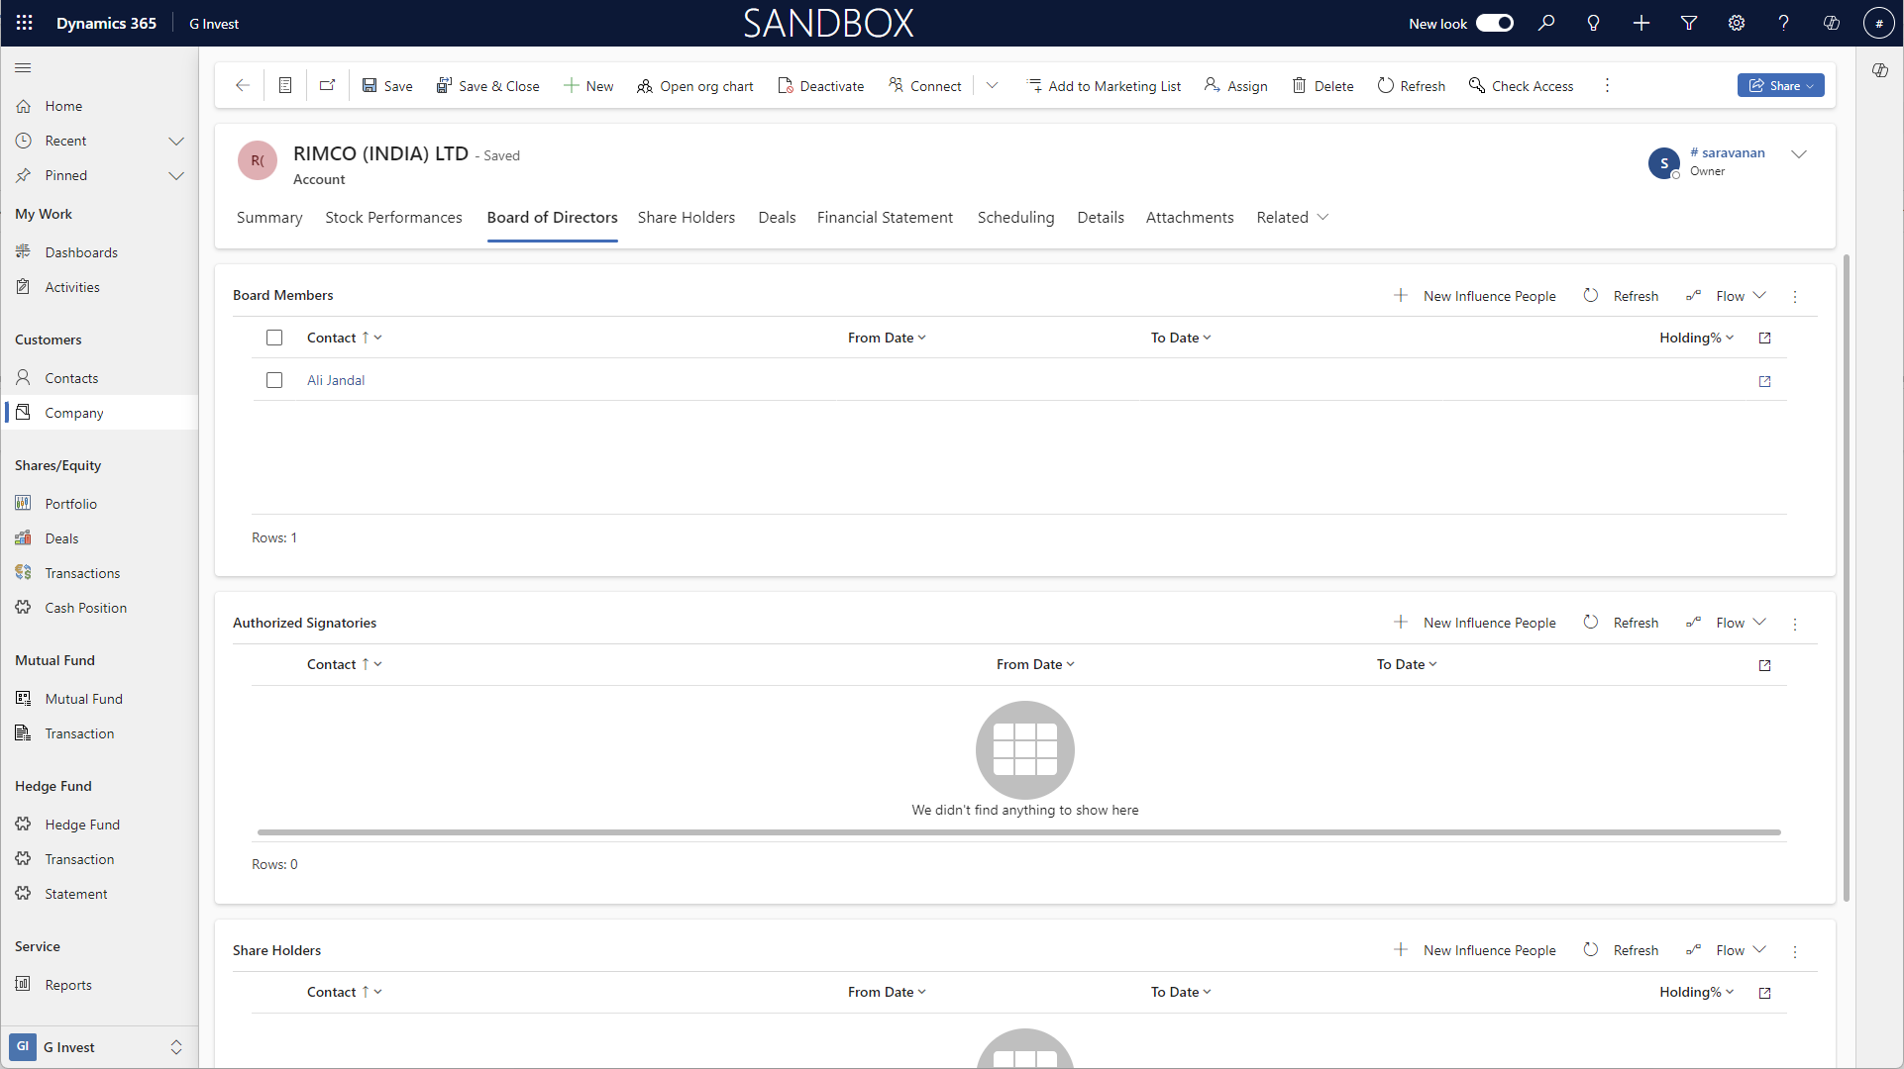
Task: Click the advanced filter funnel icon
Action: [x=1689, y=23]
